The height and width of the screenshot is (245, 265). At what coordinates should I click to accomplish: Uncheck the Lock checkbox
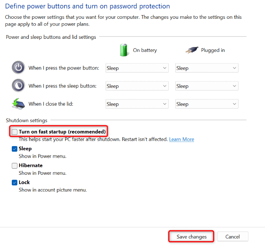click(15, 183)
